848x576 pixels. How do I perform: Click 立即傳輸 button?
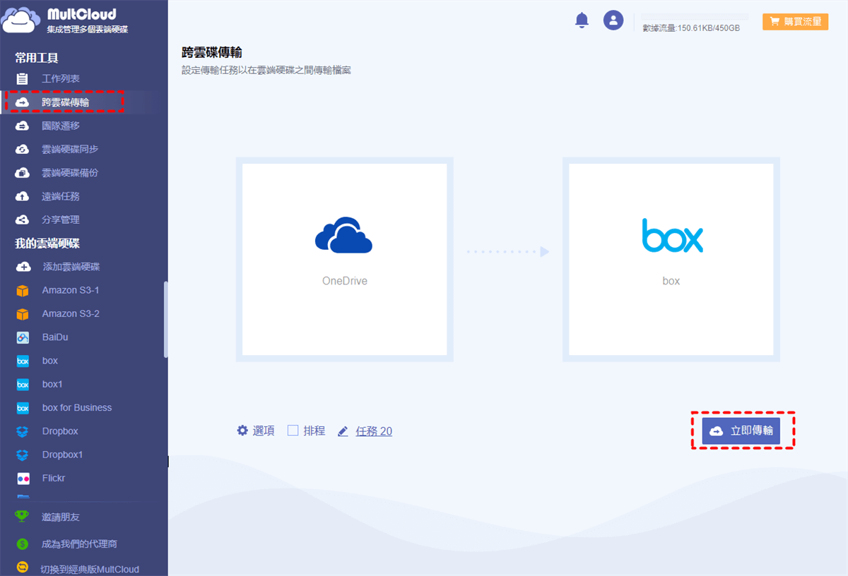tap(741, 431)
